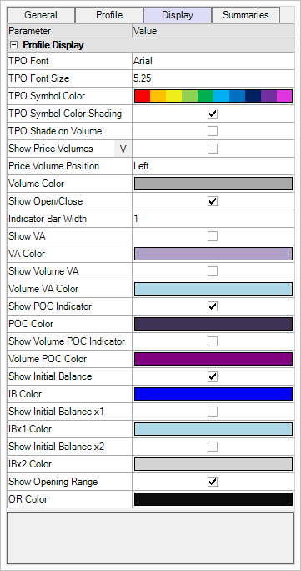Click the V button beside Show Price Volumes
Viewport: 301px width, 571px height.
point(123,149)
